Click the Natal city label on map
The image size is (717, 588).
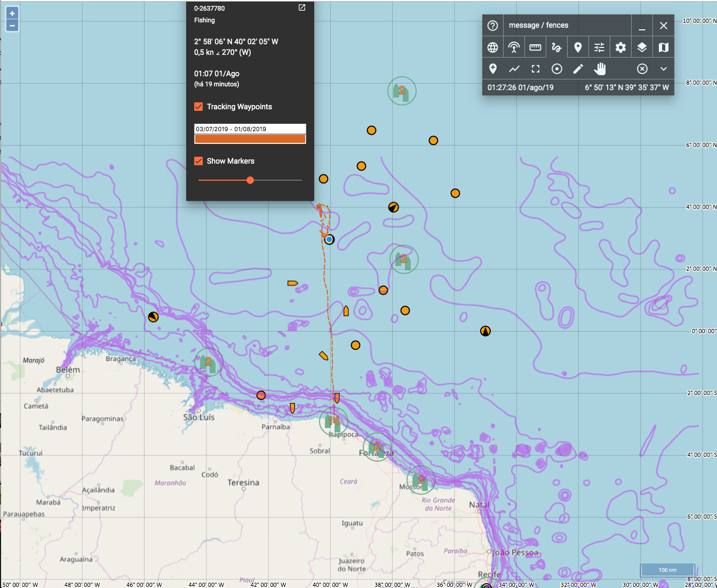point(479,505)
